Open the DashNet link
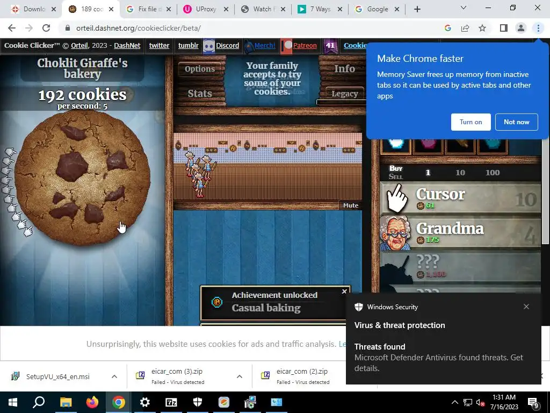Viewport: 550px width, 413px height. point(127,45)
